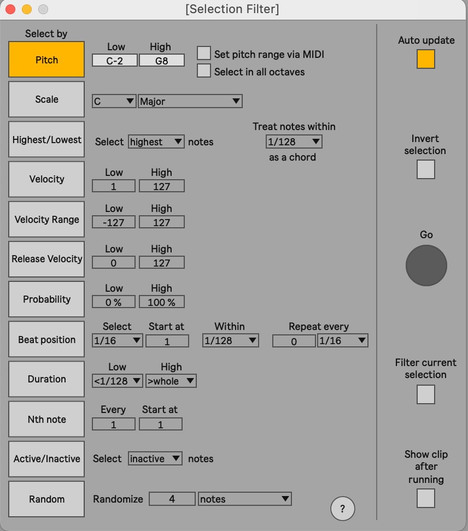Click Release Velocity Low 0 field
This screenshot has height=531, width=468.
[x=114, y=262]
